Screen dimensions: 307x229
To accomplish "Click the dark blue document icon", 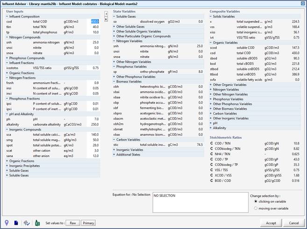I will (x=16, y=223).
